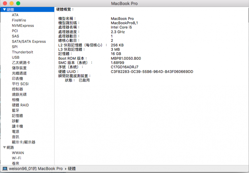The width and height of the screenshot is (249, 173).
Task: Select 讀卡機 in the sidebar
Action: (17, 126)
